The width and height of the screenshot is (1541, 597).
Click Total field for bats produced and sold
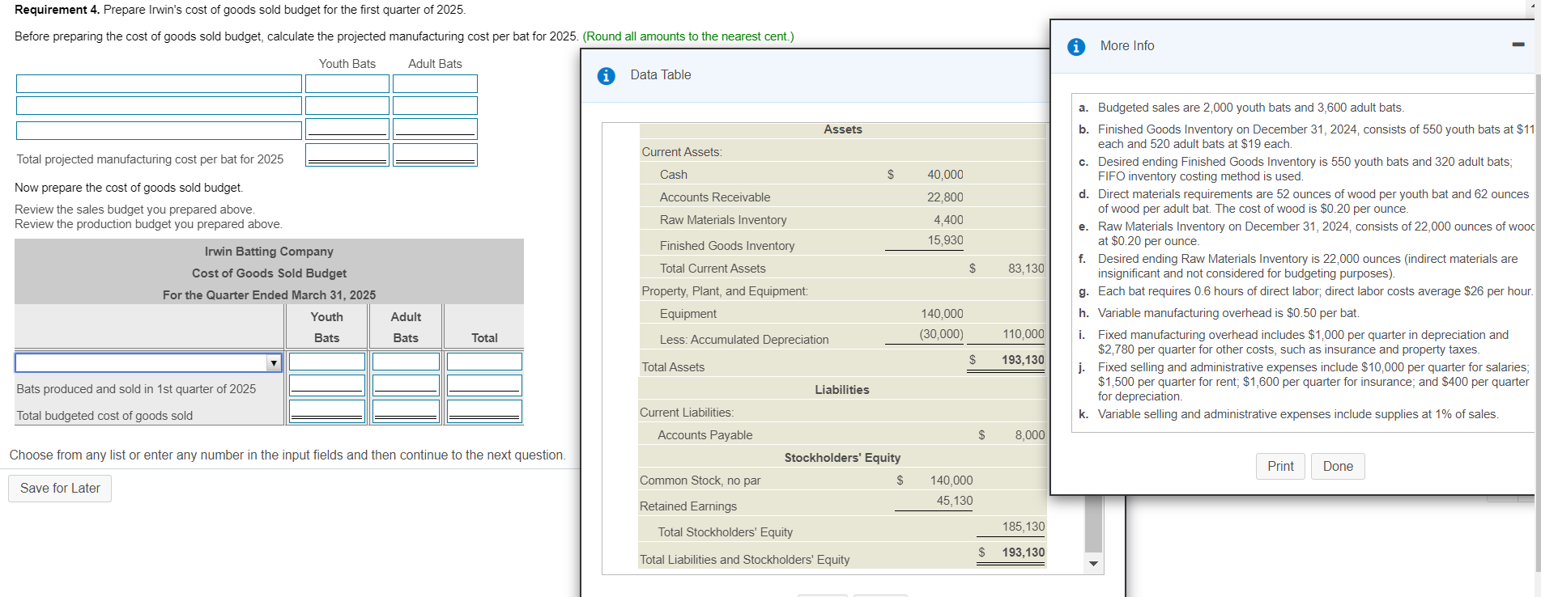coord(484,385)
